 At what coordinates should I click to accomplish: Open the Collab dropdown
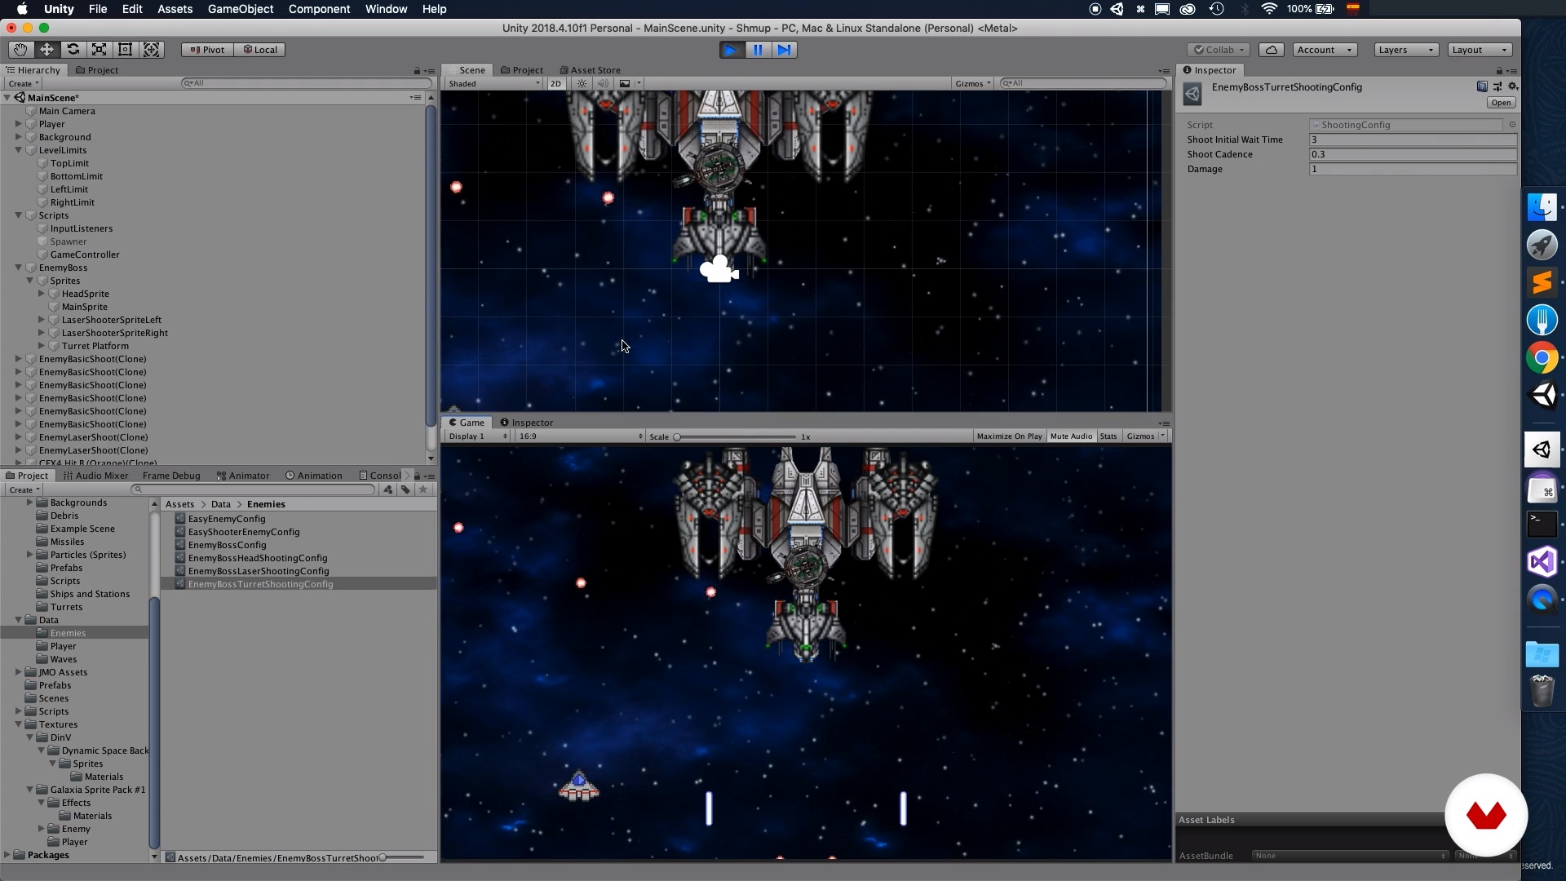(1219, 50)
